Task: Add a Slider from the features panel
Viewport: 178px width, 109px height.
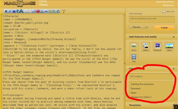Action: pos(169,47)
